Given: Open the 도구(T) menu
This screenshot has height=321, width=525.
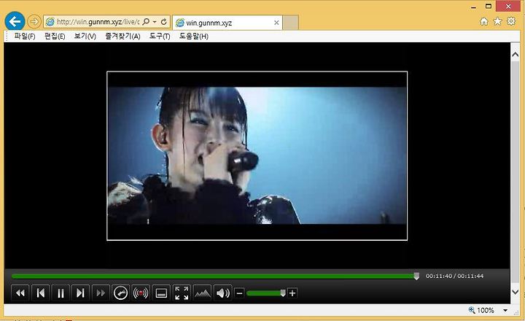Looking at the screenshot, I should (x=160, y=36).
